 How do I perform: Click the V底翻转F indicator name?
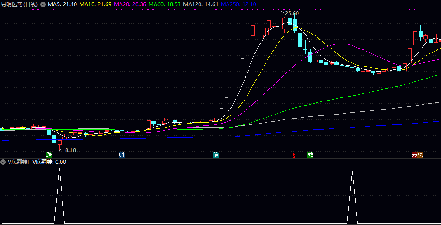coord(18,162)
